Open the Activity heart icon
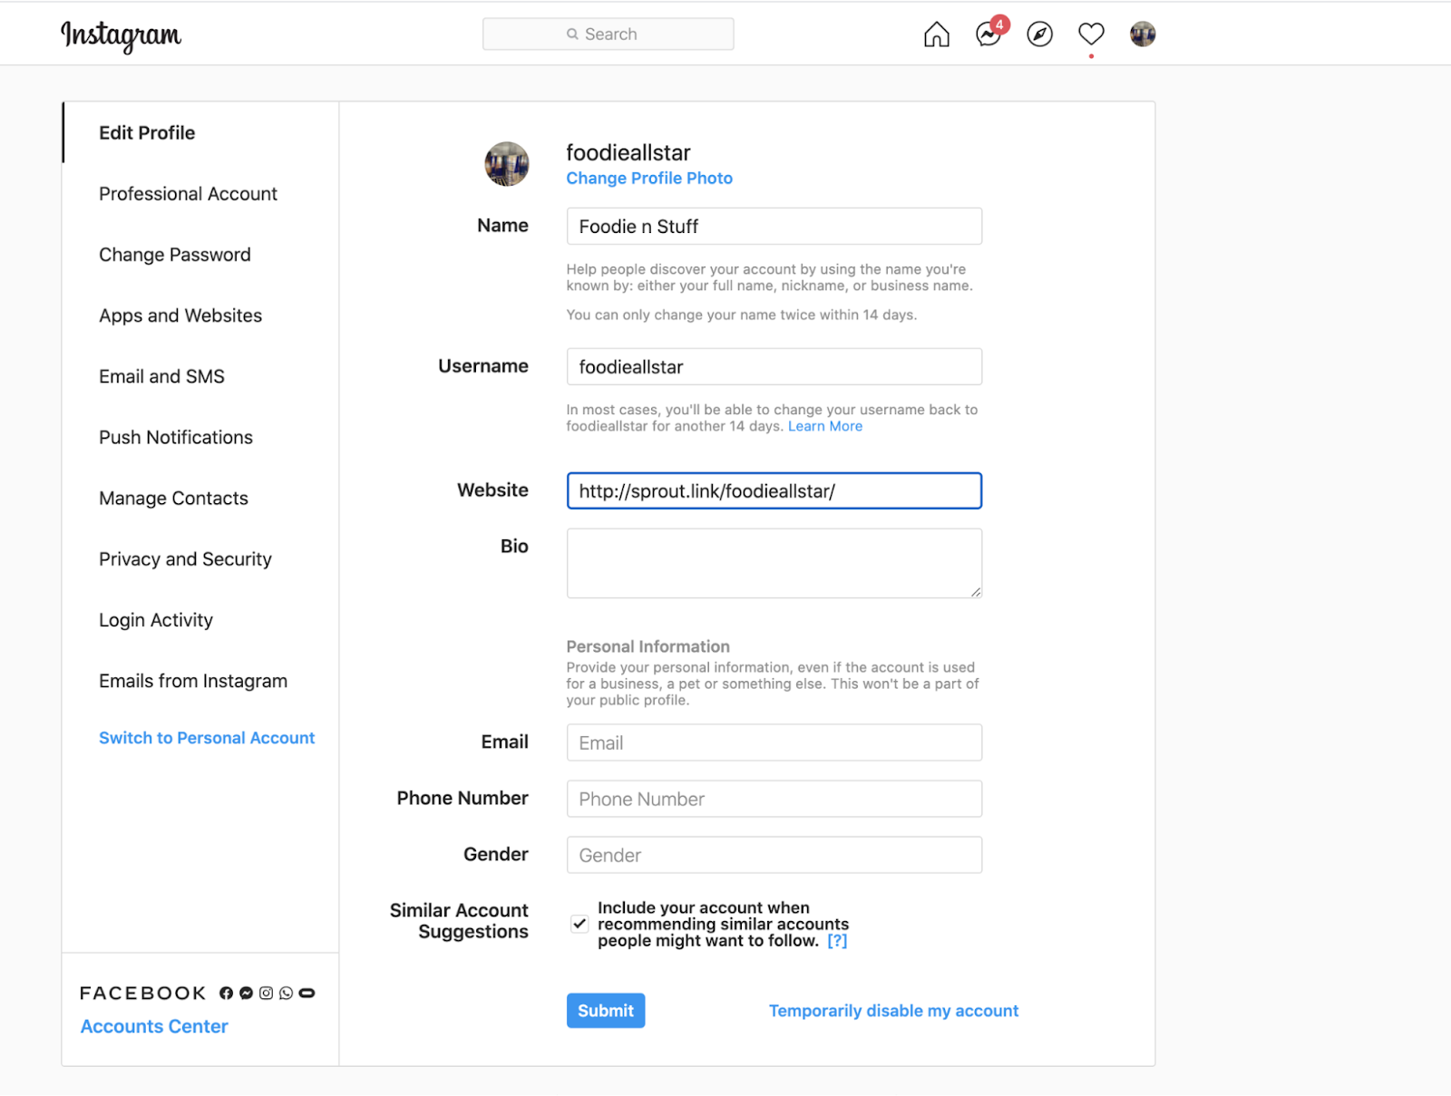 coord(1091,34)
